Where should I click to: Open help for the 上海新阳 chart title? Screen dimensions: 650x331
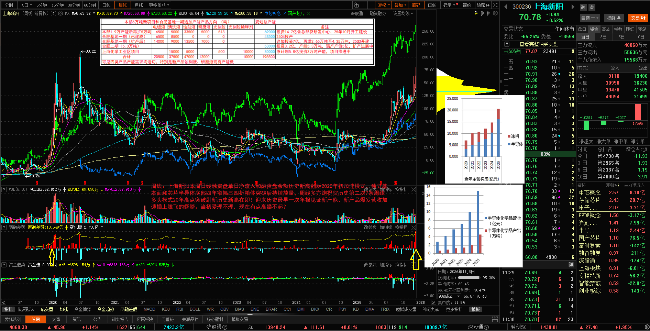click(x=53, y=13)
